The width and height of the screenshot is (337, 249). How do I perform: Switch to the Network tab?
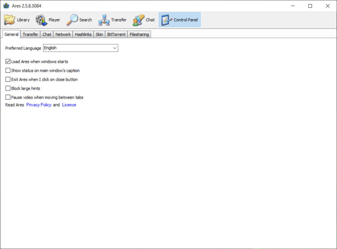coord(63,35)
